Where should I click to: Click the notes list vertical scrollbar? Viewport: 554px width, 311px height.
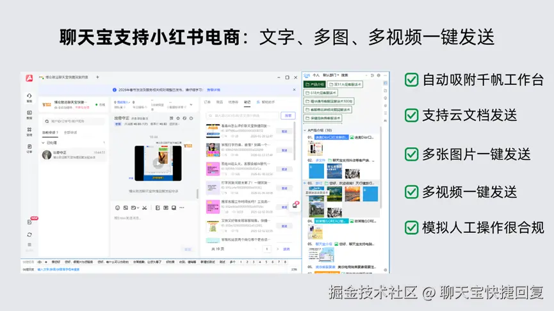[294, 141]
